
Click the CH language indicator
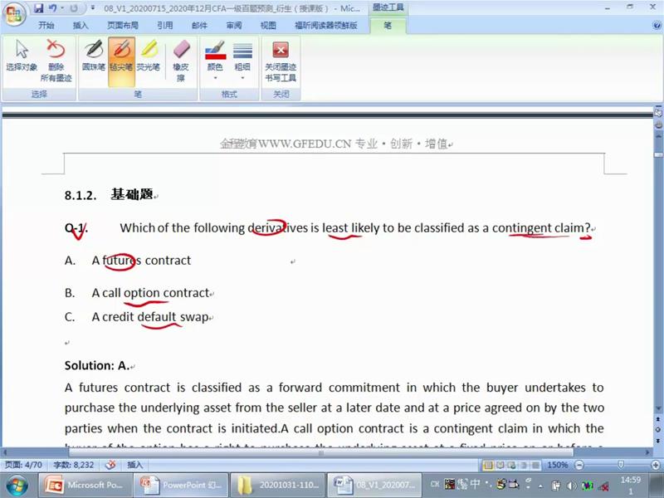pos(435,484)
